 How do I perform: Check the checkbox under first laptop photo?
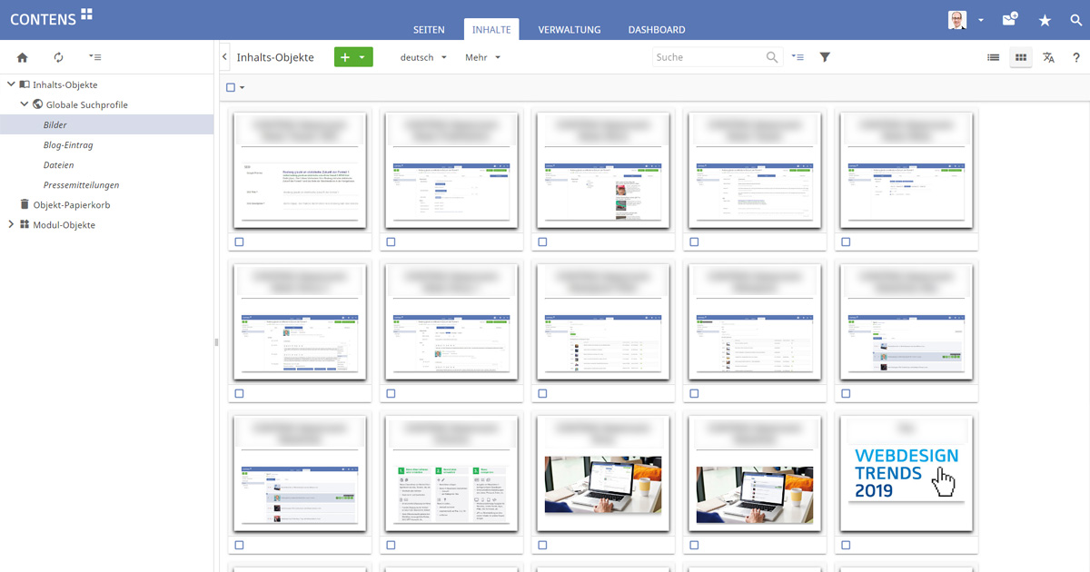click(x=543, y=546)
